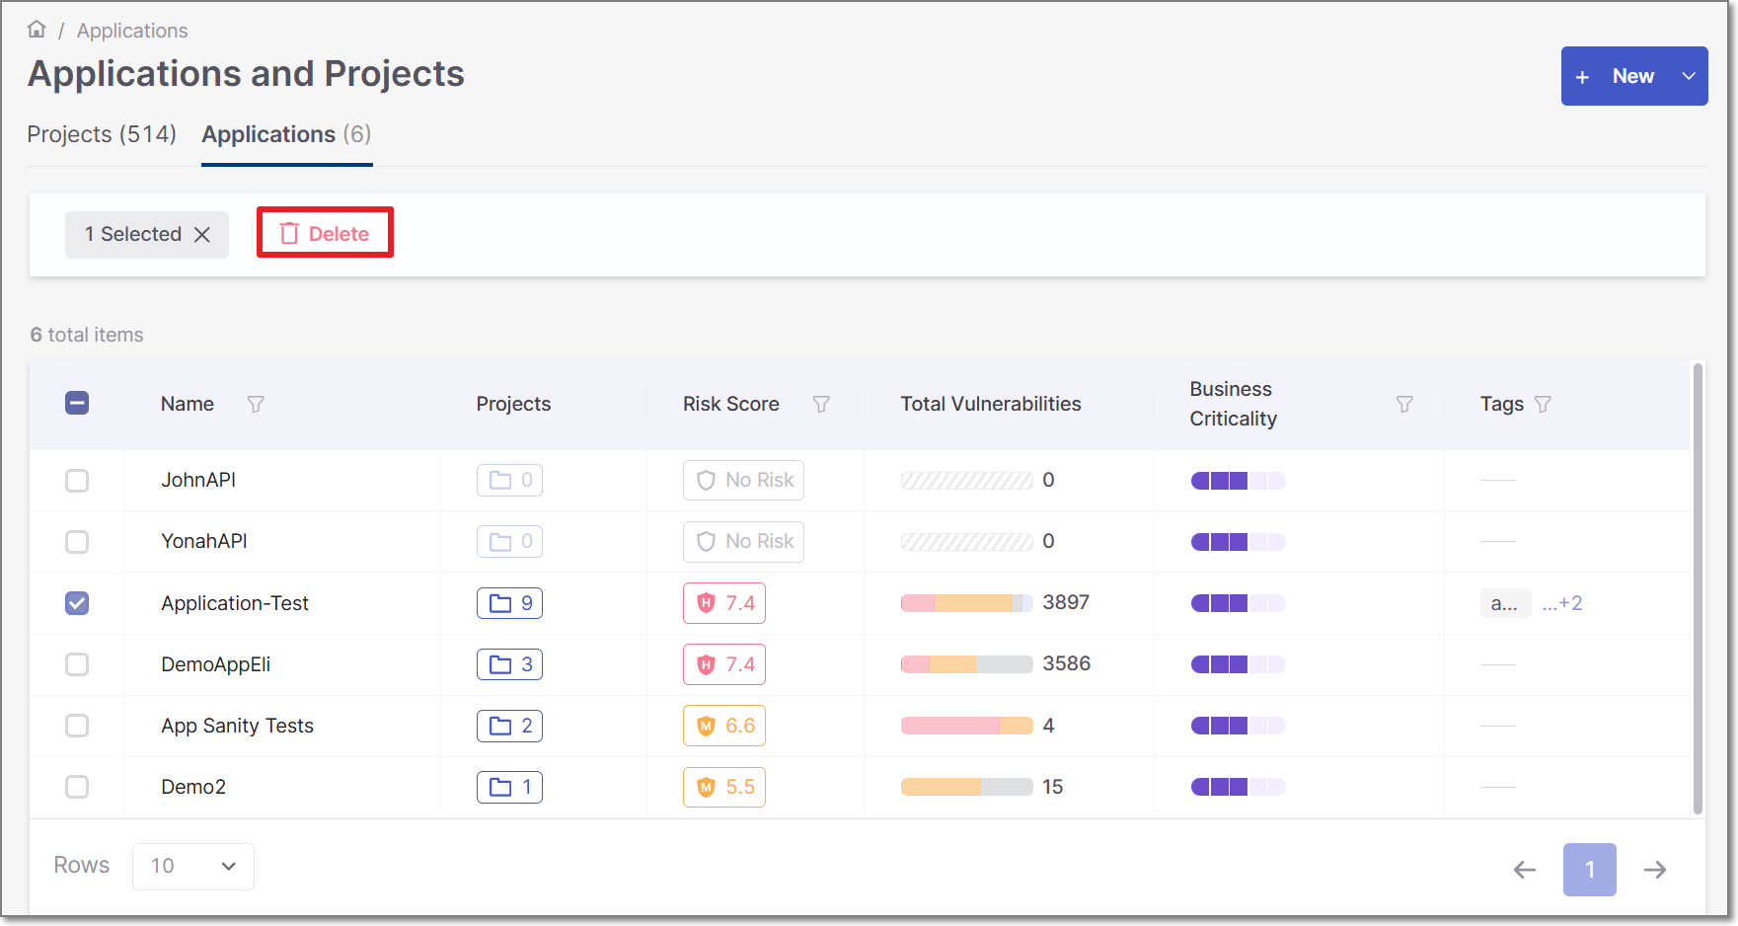Toggle the select-all checkbox in the table header
This screenshot has width=1738, height=926.
click(76, 403)
